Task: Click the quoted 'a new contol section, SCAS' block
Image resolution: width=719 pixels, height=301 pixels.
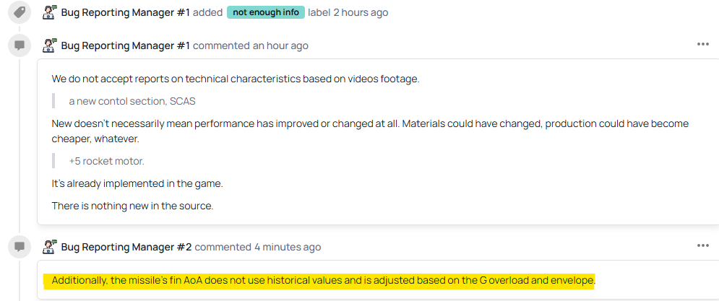Action: [x=132, y=101]
